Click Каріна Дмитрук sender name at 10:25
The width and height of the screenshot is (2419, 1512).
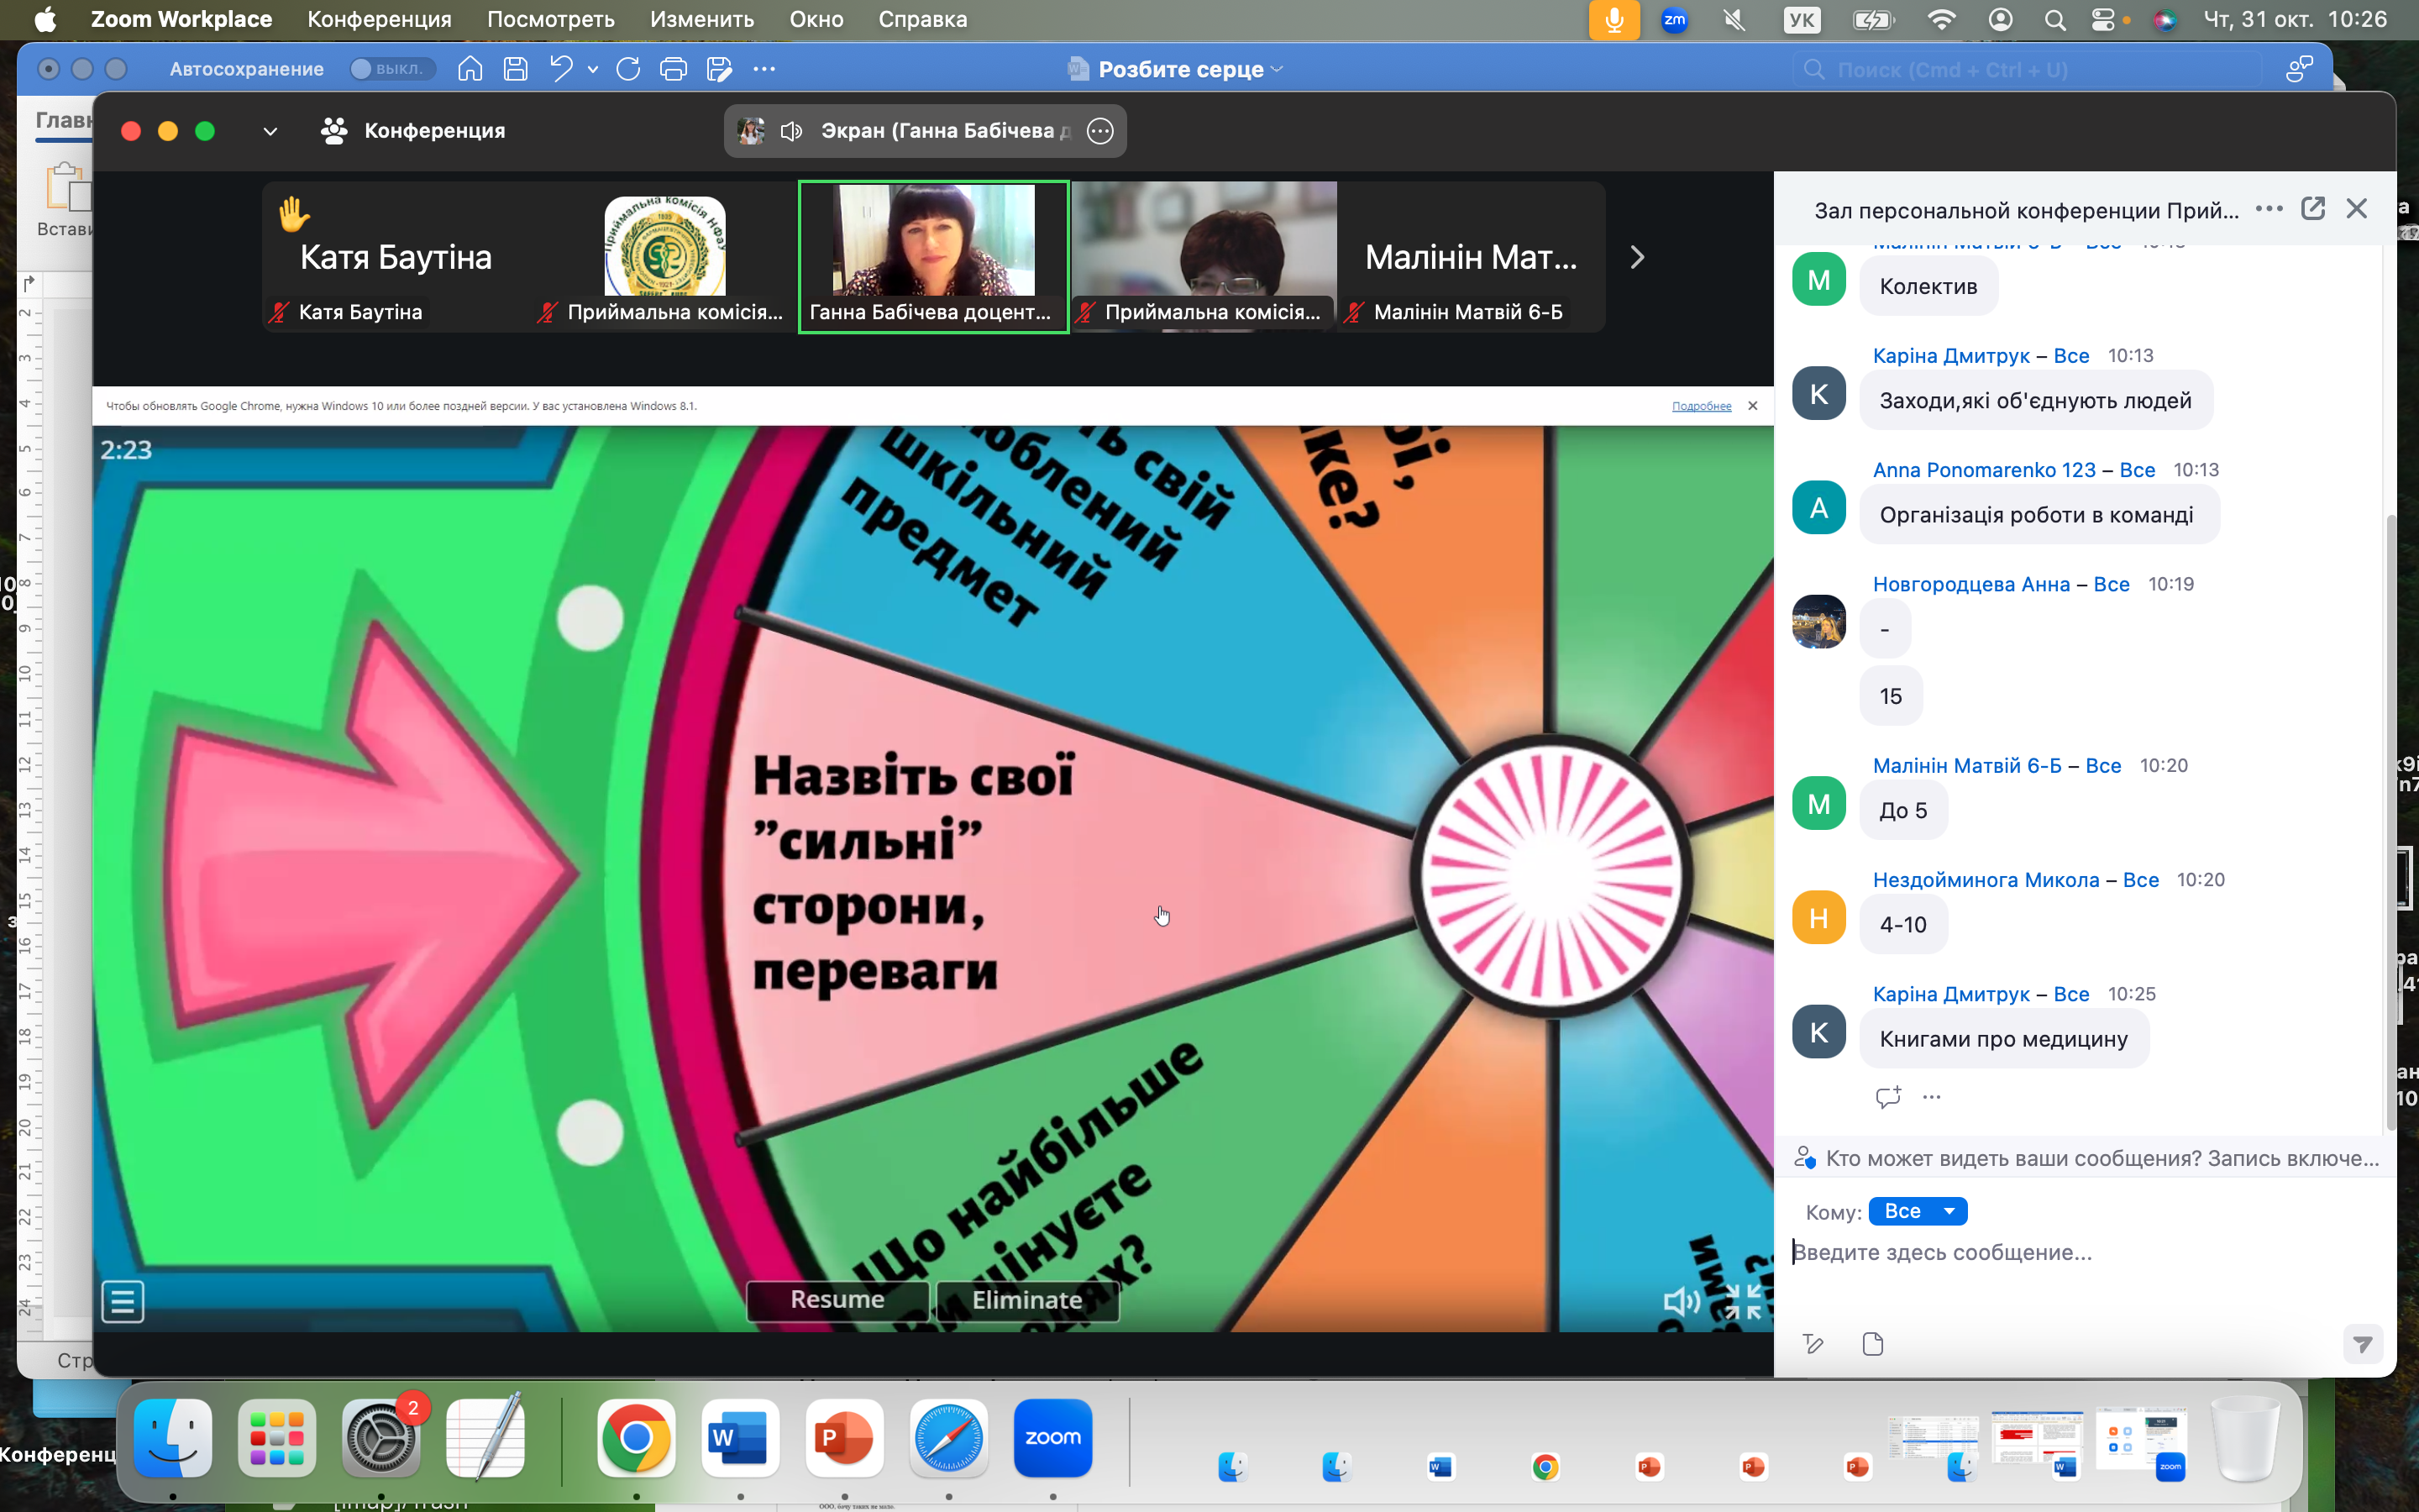1950,994
